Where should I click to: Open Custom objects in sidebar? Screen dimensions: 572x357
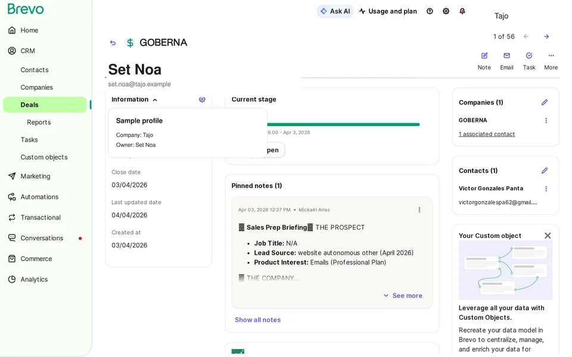[x=43, y=157]
